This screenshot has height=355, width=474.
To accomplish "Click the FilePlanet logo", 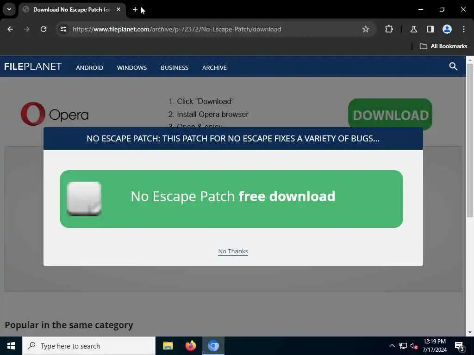I will click(33, 67).
